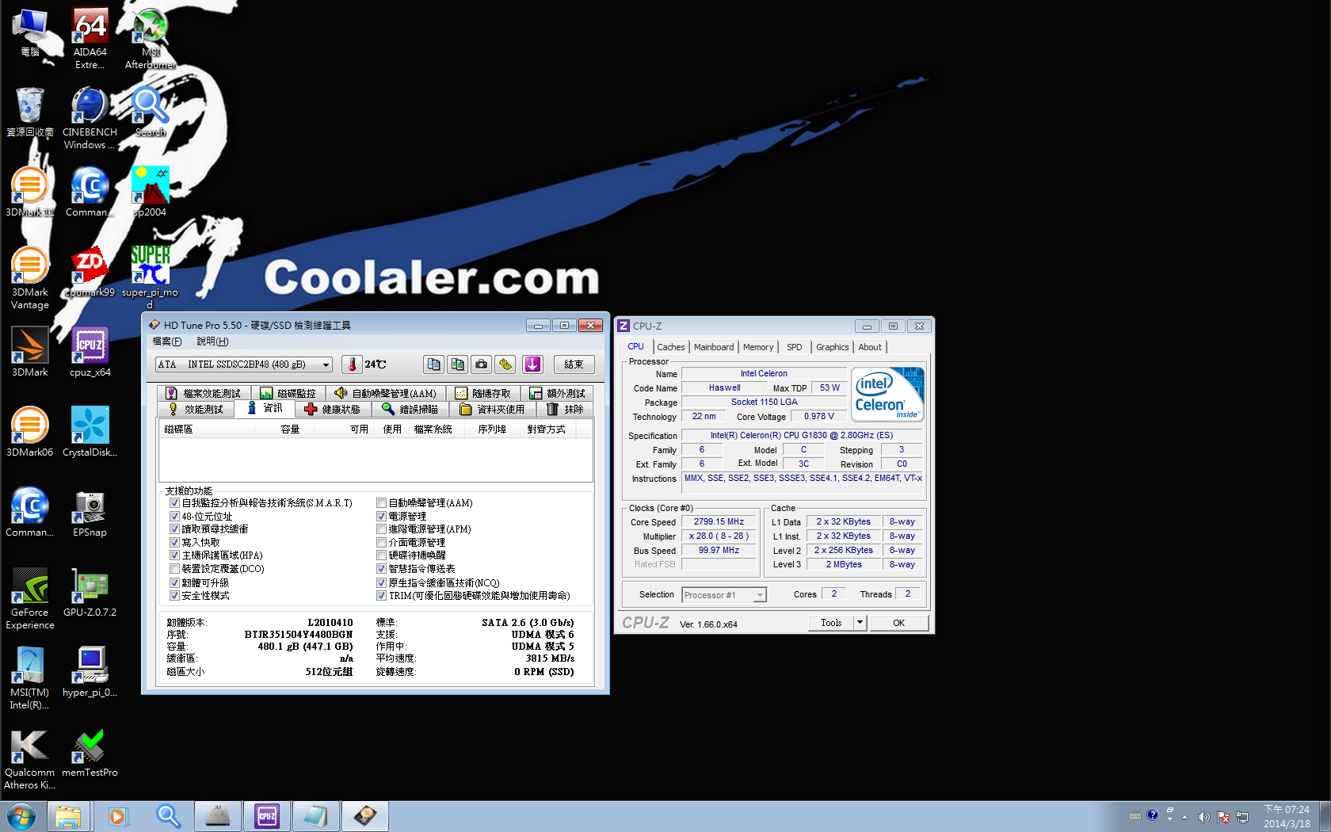Toggle Automatic Acoustic Management (AAM) checkbox
1331x832 pixels.
click(381, 503)
